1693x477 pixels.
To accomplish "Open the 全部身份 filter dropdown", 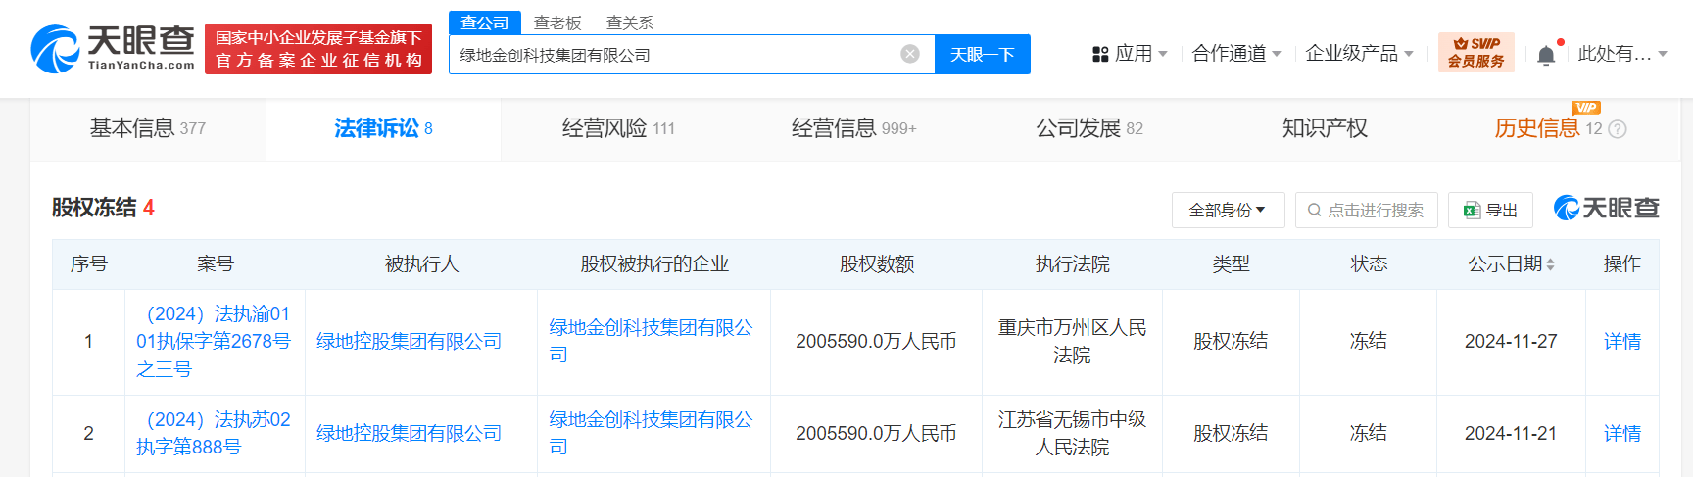I will (1228, 211).
